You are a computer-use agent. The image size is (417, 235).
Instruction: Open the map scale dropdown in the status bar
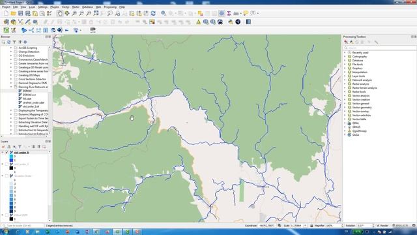pos(306,226)
